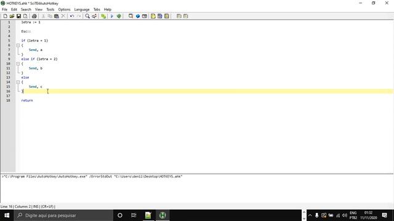Open the File menu
The width and height of the screenshot is (394, 221).
[x=4, y=10]
